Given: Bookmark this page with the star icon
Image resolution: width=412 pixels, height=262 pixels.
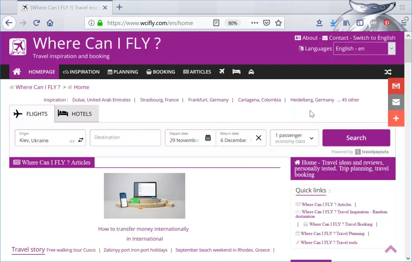Looking at the screenshot, I should click(x=278, y=23).
